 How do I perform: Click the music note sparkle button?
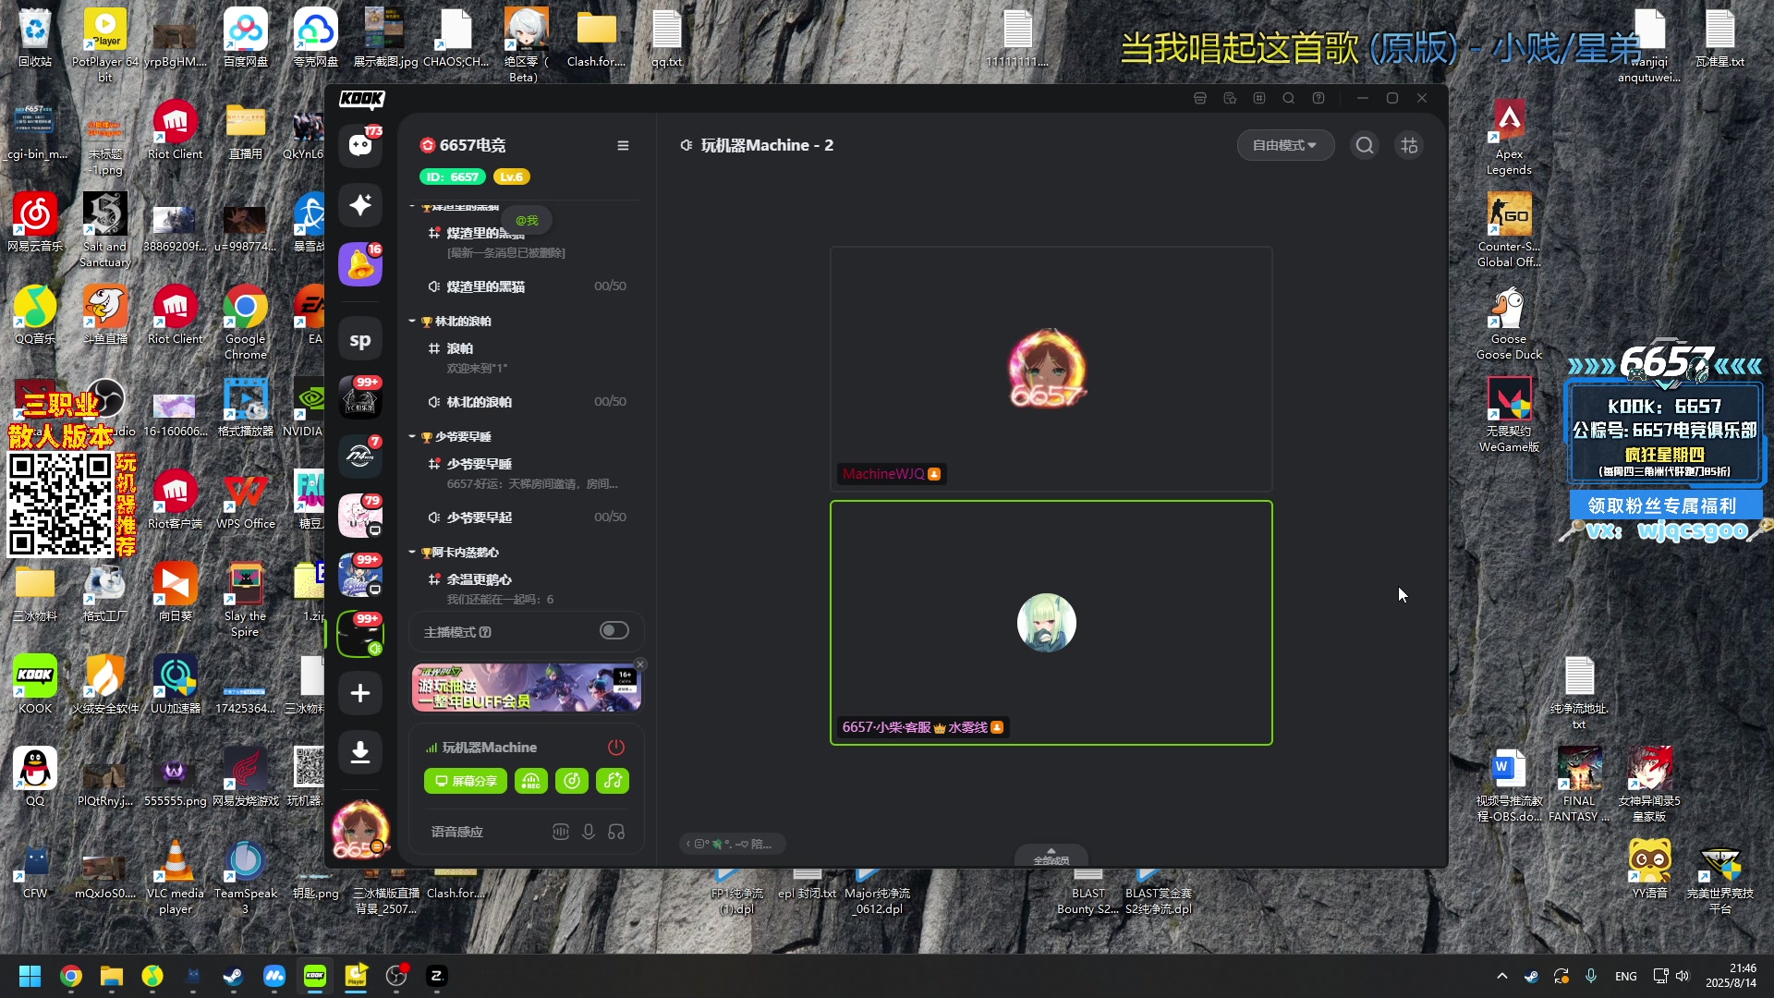613,781
